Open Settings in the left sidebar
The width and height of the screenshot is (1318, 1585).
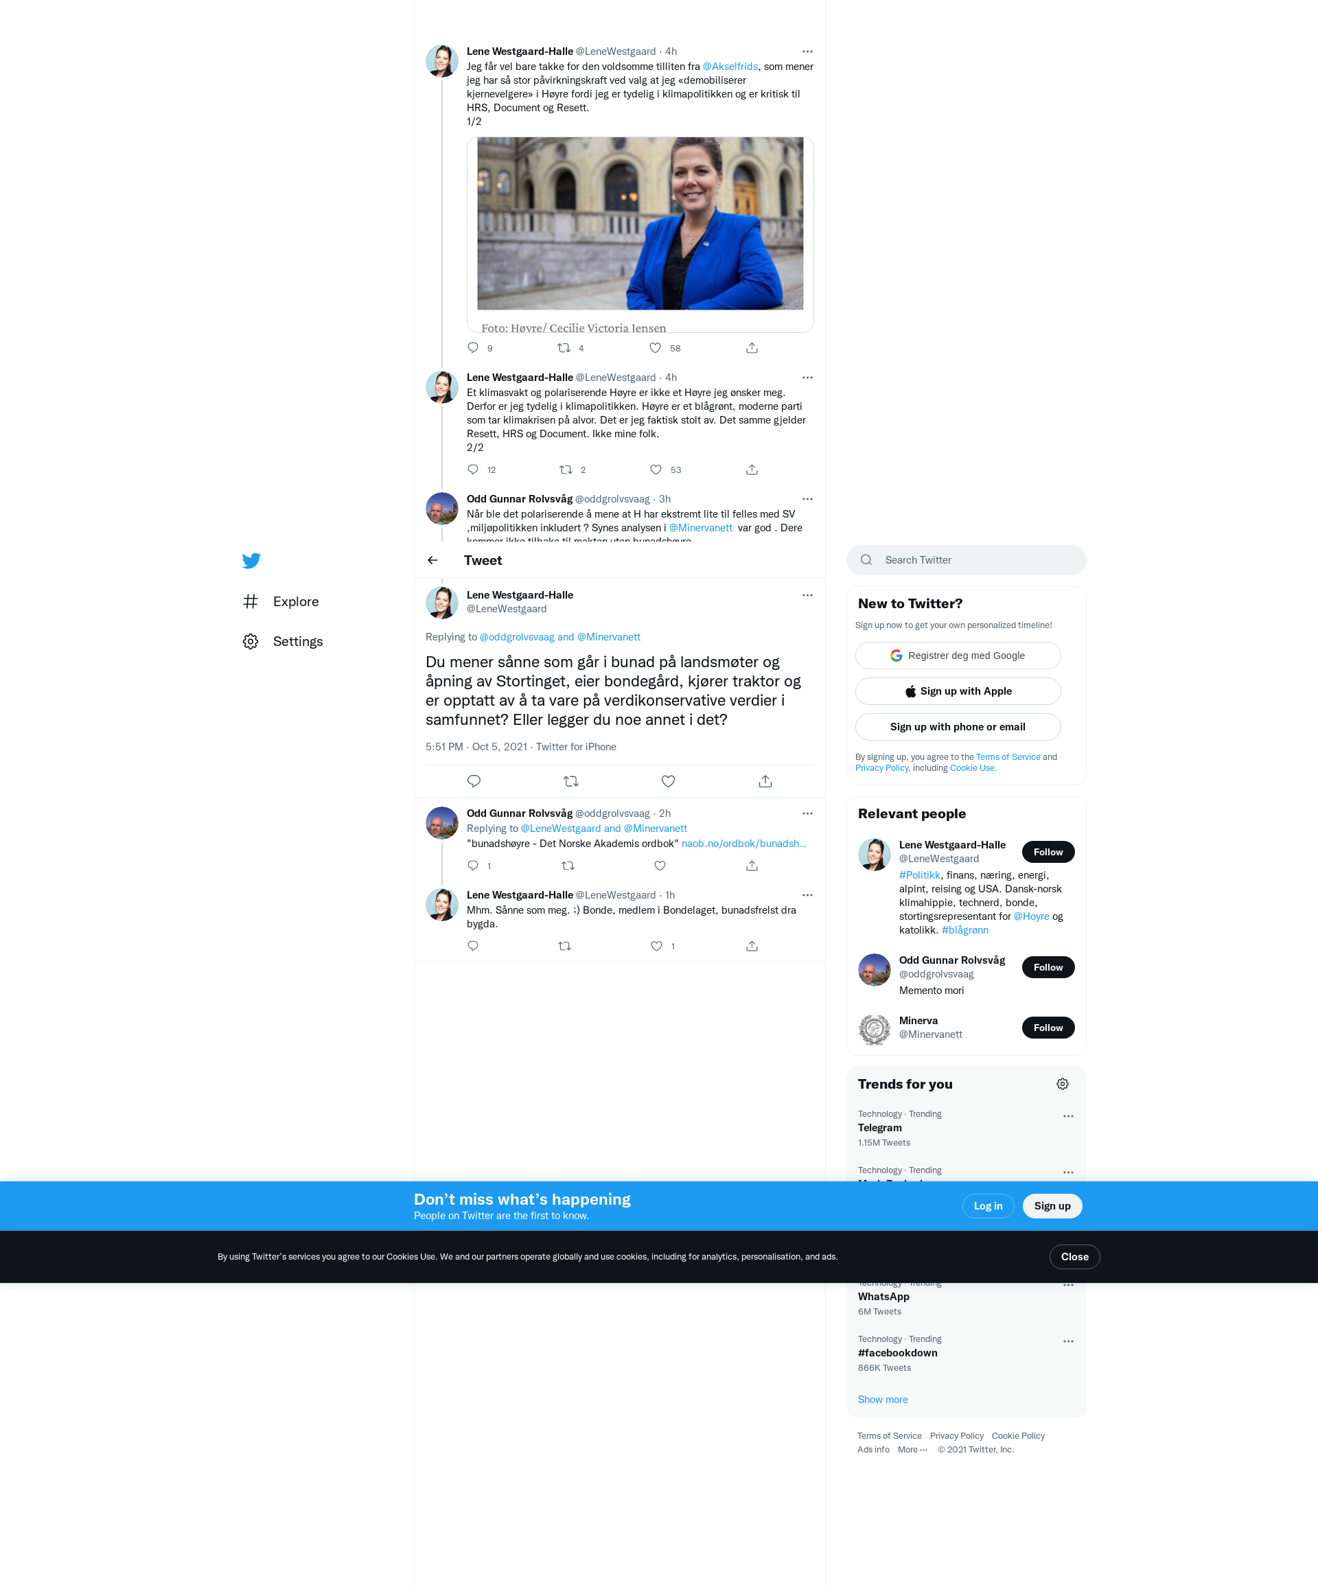pyautogui.click(x=297, y=642)
